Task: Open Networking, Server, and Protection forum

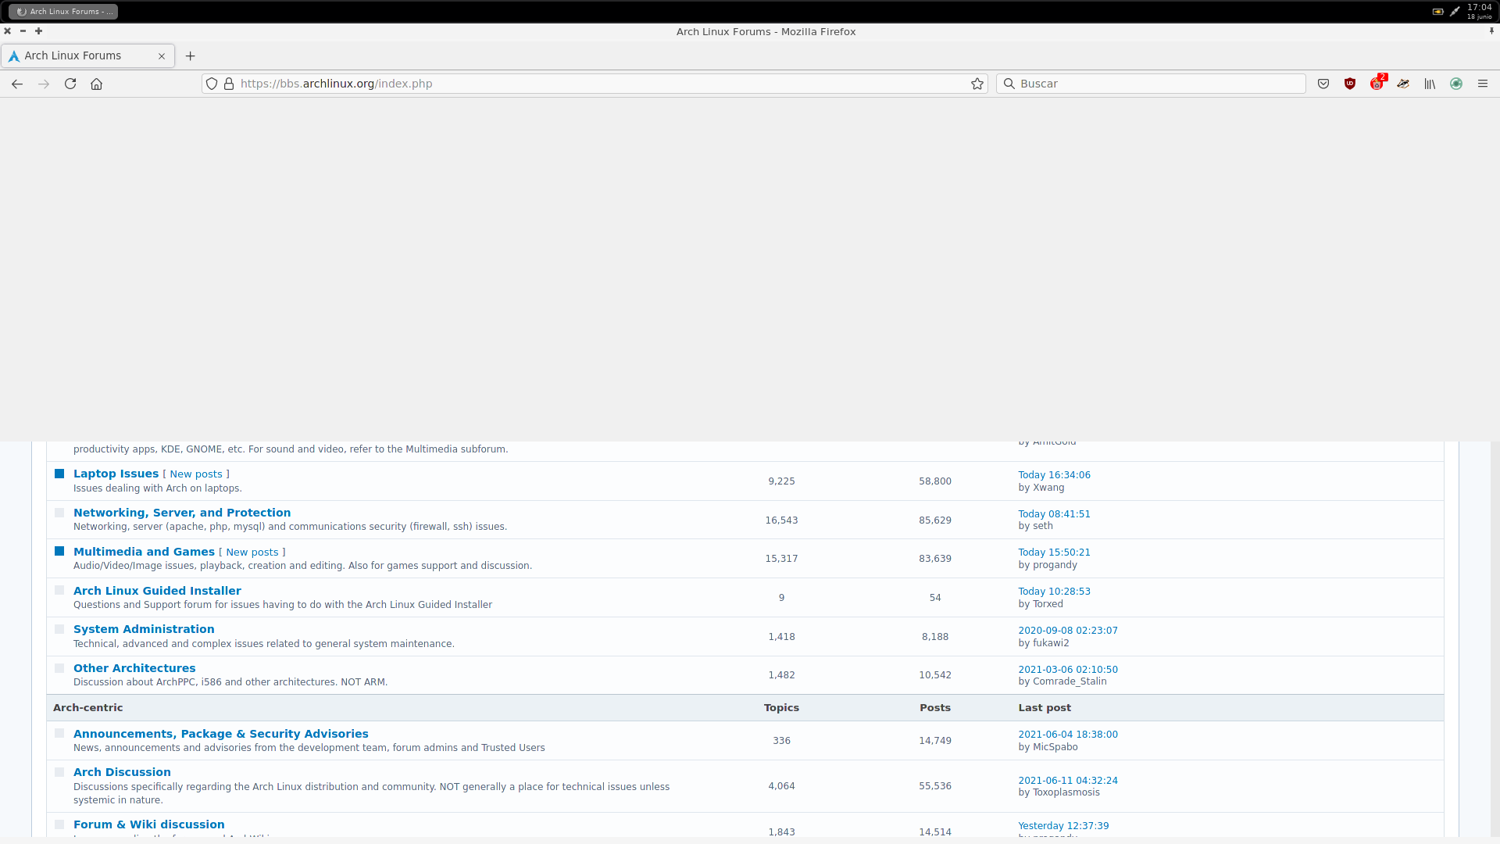Action: coord(182,513)
